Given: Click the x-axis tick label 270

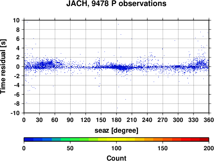Looking at the screenshot, I should click(x=163, y=120).
